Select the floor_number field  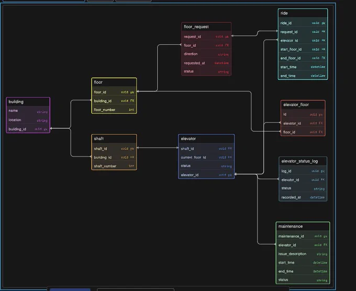click(114, 110)
